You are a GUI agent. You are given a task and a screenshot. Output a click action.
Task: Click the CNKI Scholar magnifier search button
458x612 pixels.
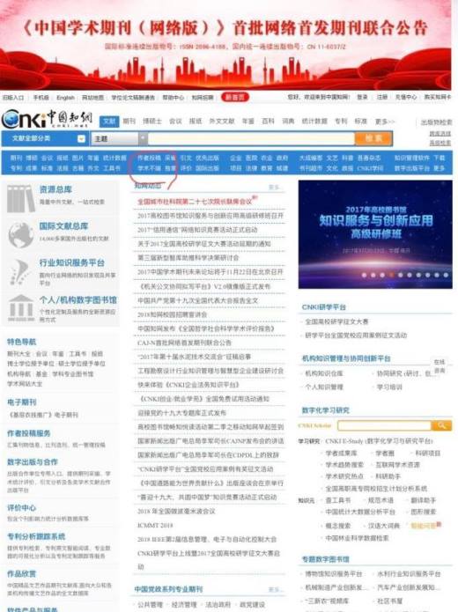pyautogui.click(x=441, y=425)
